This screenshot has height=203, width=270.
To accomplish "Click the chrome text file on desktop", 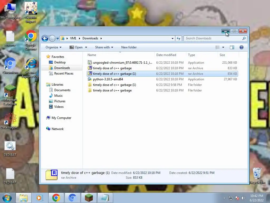I will [x=10, y=39].
